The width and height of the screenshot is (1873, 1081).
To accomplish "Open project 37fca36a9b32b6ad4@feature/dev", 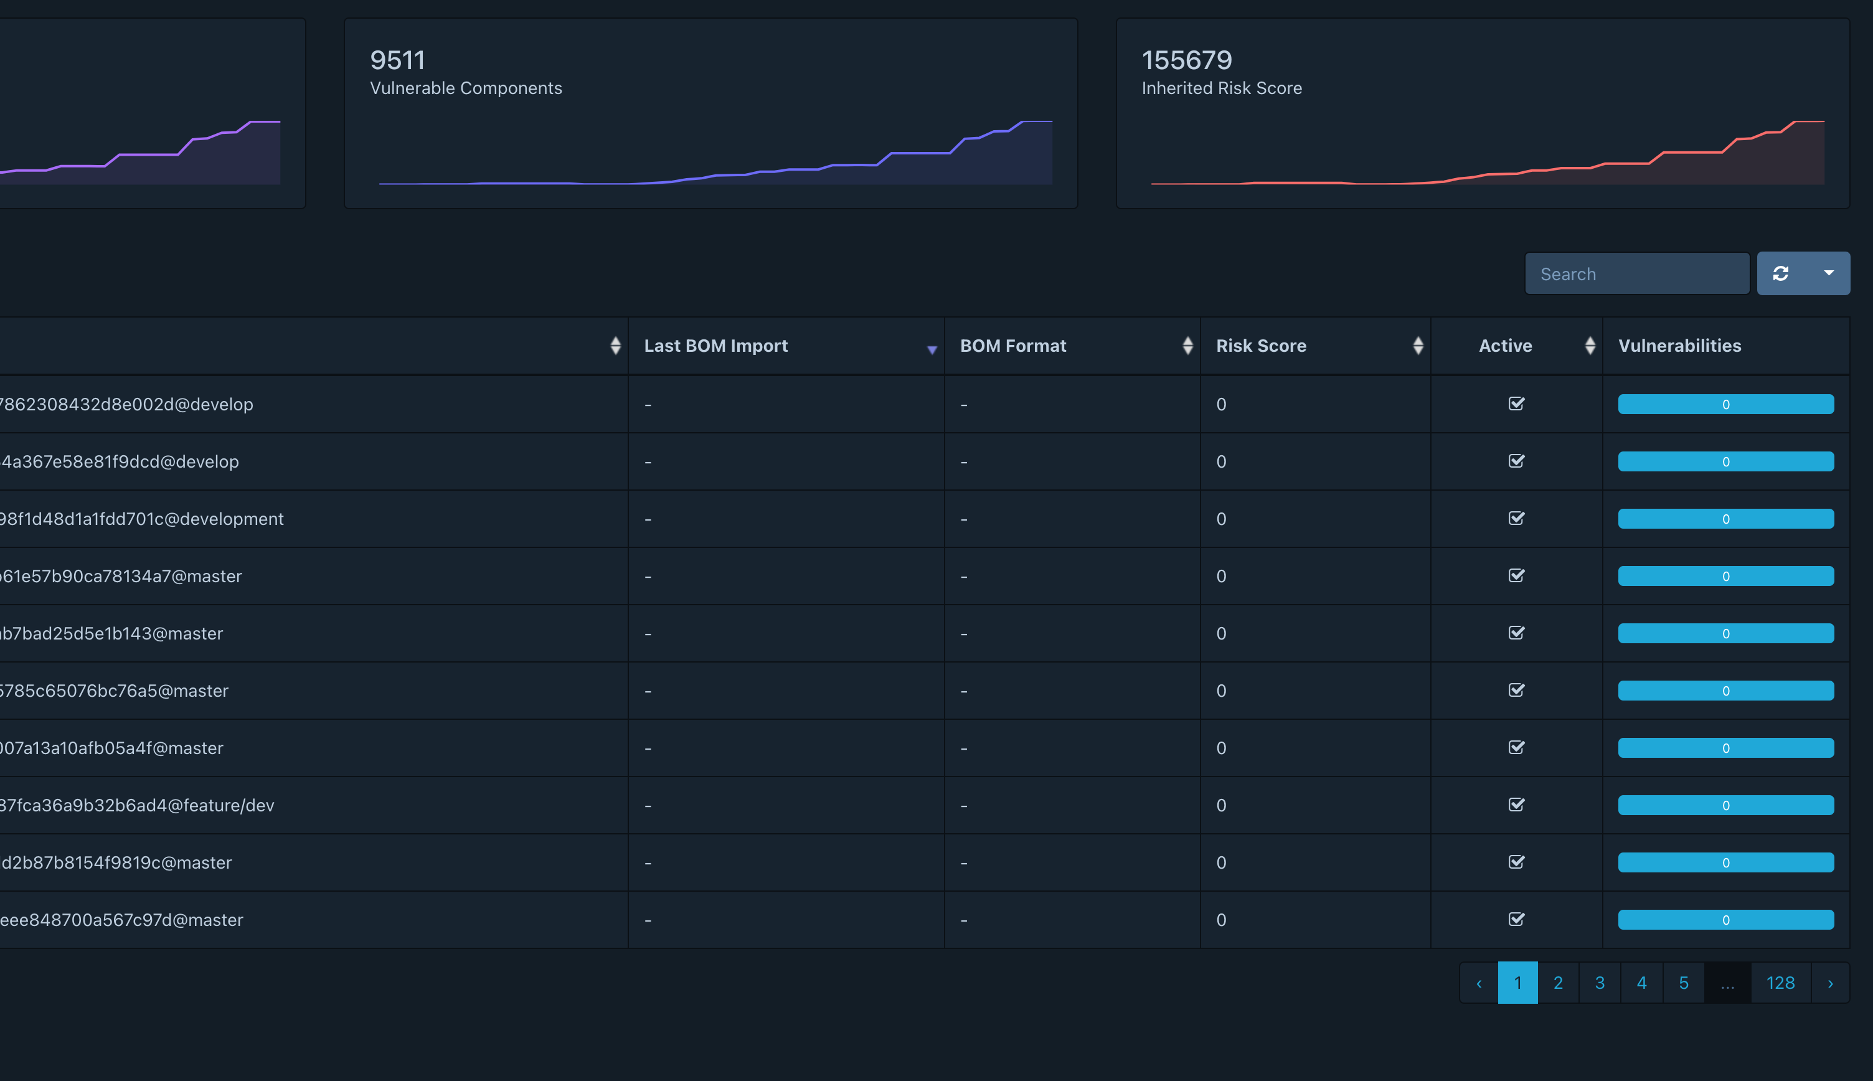I will pyautogui.click(x=138, y=806).
